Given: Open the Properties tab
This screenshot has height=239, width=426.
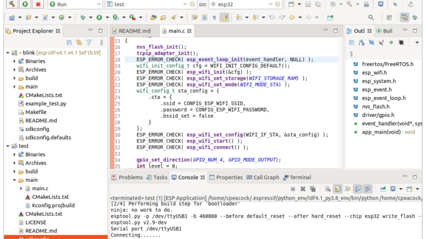Looking at the screenshot, I should 226,178.
